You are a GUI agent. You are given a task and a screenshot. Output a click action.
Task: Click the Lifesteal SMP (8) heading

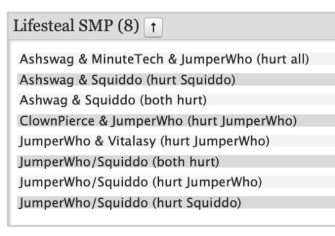click(x=76, y=26)
